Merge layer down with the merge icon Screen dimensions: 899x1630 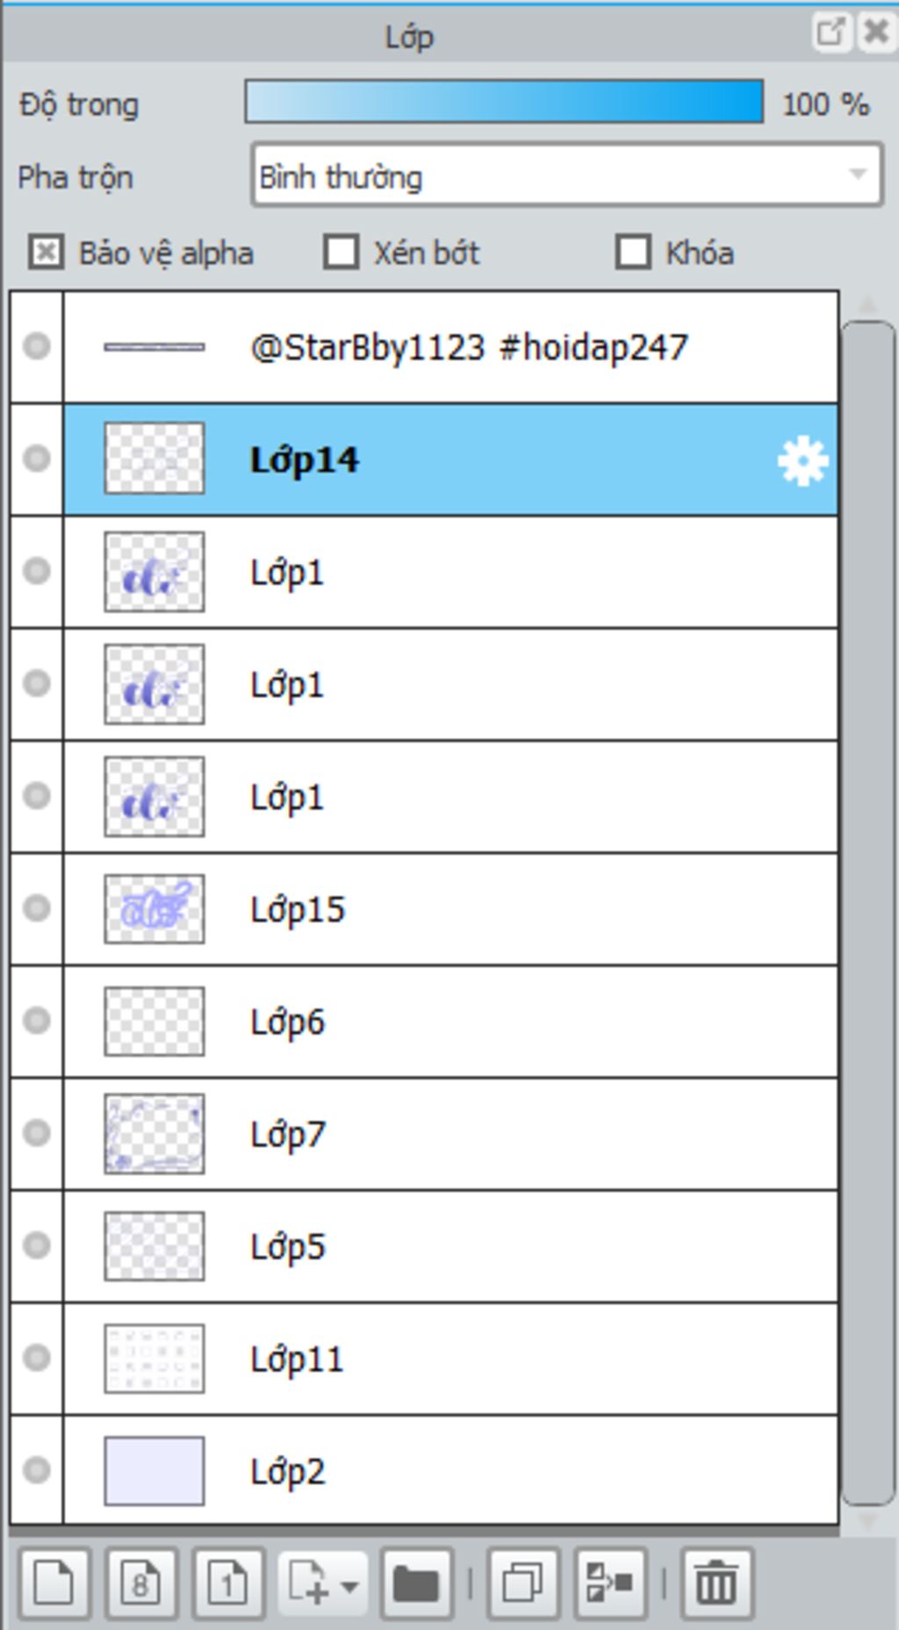[610, 1584]
